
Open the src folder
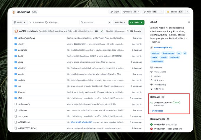(20, 86)
